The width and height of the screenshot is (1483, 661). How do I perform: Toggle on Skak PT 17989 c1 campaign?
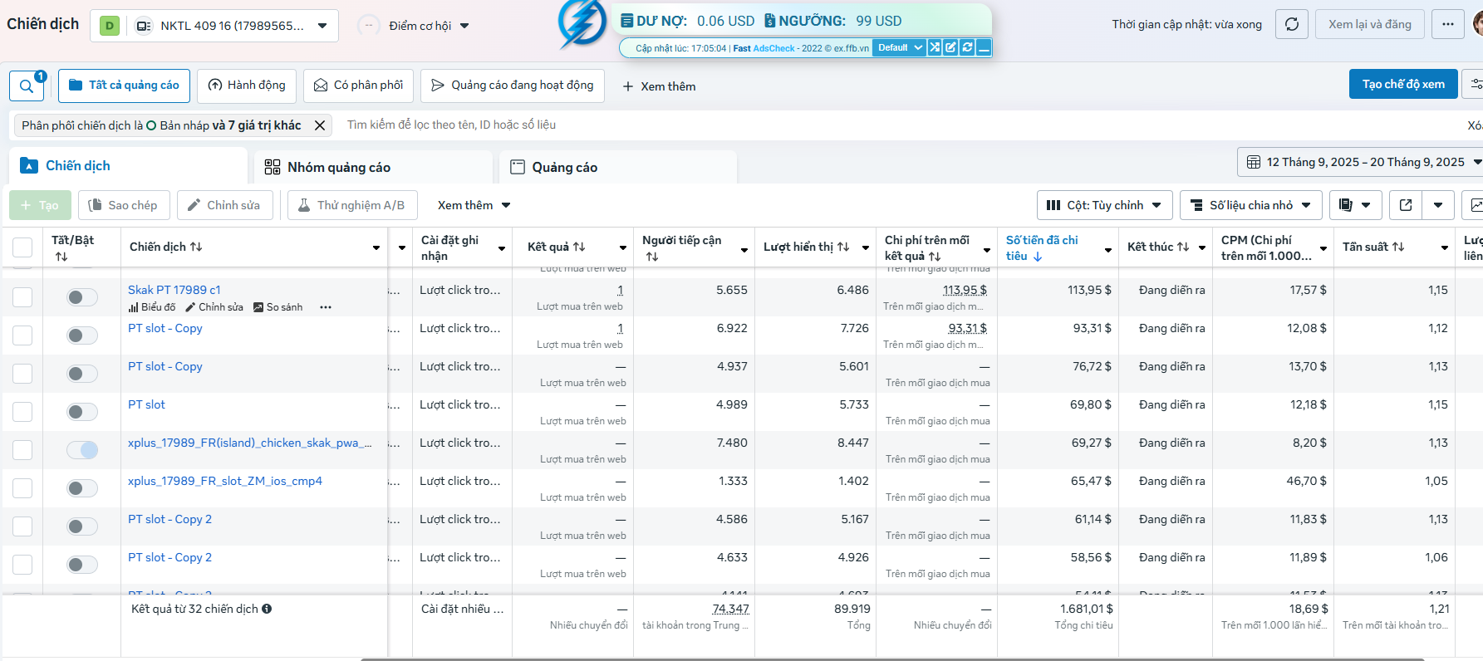click(82, 297)
